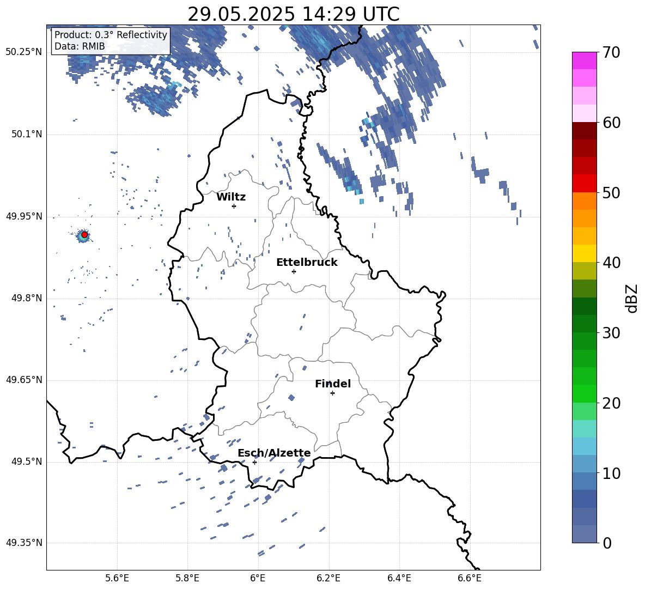This screenshot has height=589, width=645.
Task: Click the Findel station cross marker
Action: pyautogui.click(x=332, y=393)
